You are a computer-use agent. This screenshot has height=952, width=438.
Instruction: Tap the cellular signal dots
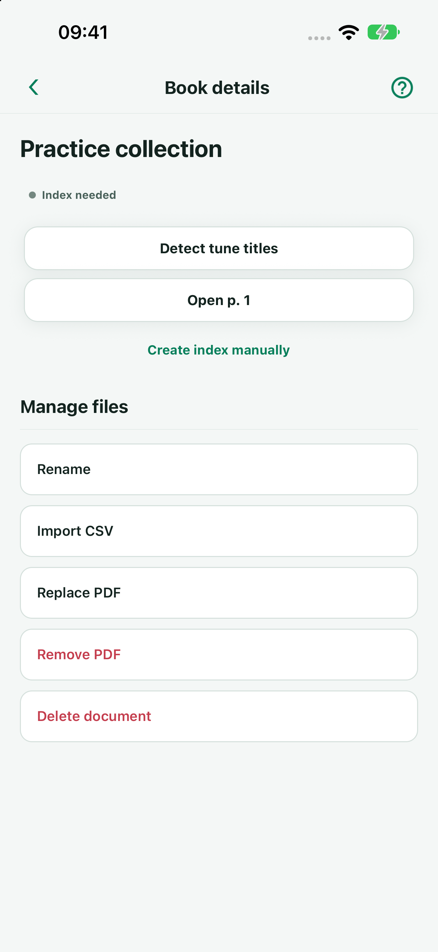click(319, 38)
